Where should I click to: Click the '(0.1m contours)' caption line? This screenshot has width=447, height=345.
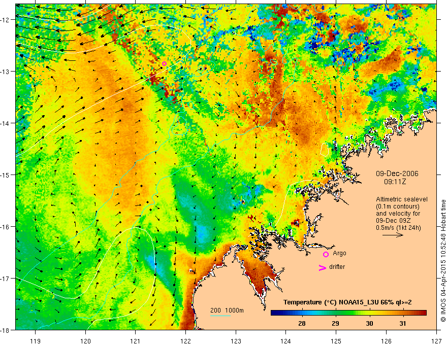398,206
